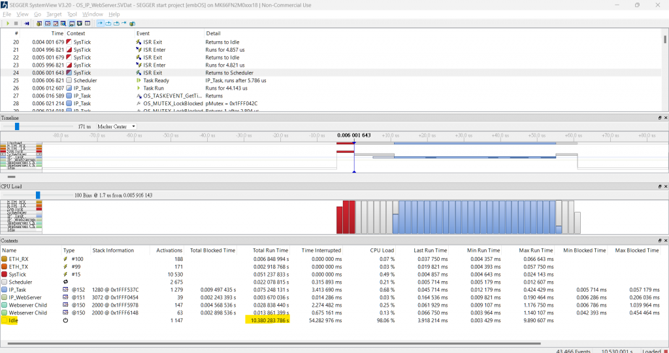669x353 pixels.
Task: Close the CPU Load panel
Action: click(666, 186)
